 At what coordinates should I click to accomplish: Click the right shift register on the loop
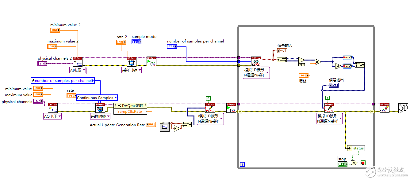(x=372, y=112)
